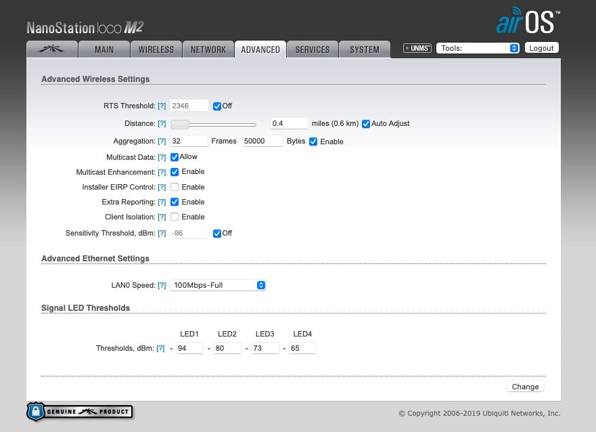Switch to the SYSTEM tab
The width and height of the screenshot is (596, 432).
(x=365, y=49)
